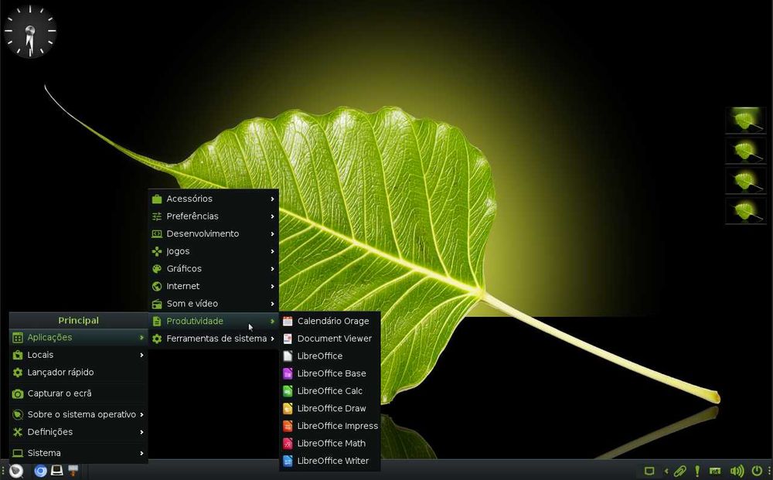Switch to workspace 1 thumbnail in pager

[746, 120]
